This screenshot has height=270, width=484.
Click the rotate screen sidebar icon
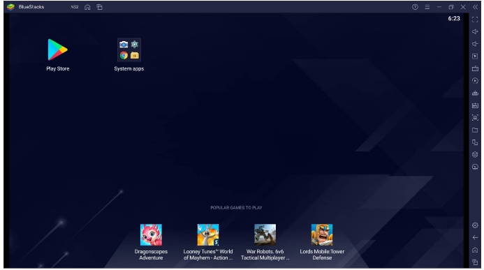(475, 142)
